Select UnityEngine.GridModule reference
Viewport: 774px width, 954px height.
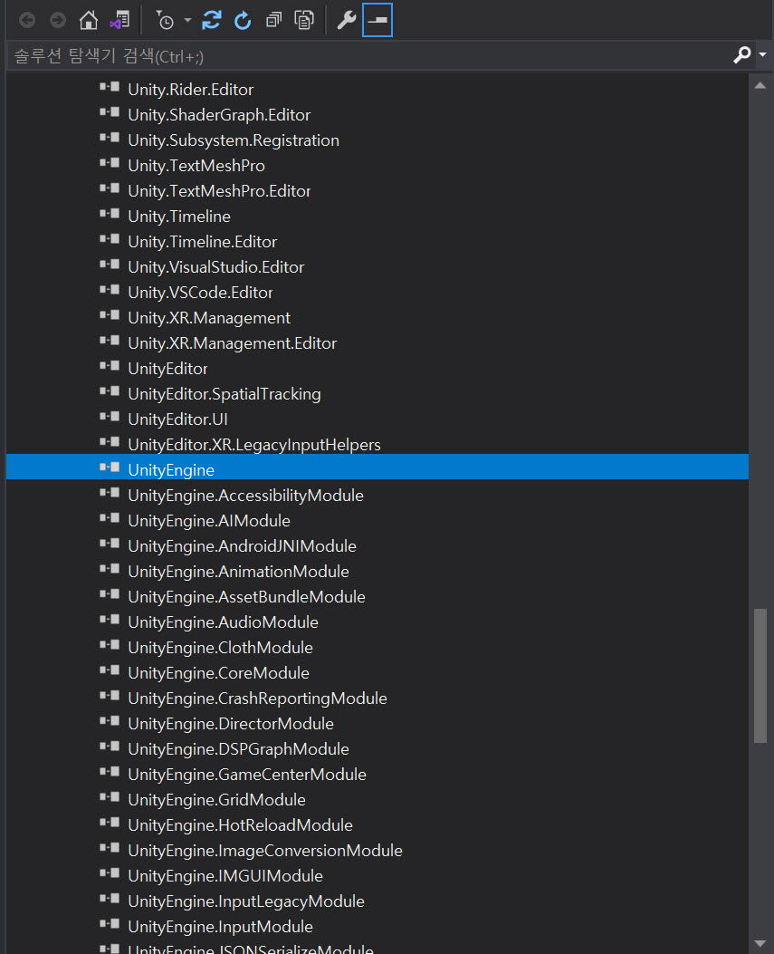(x=216, y=800)
